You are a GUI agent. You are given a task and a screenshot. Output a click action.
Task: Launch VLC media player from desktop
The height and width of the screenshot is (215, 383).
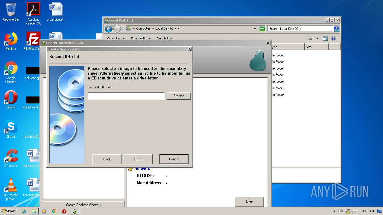(11, 189)
